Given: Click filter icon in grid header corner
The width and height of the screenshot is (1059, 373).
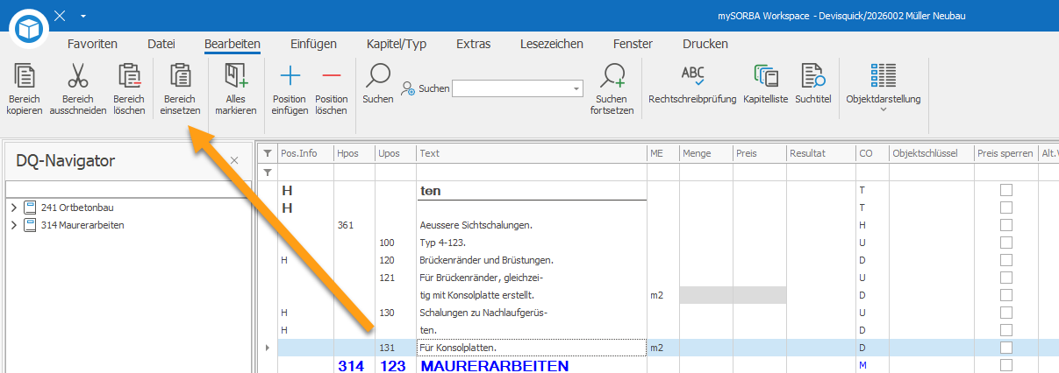Looking at the screenshot, I should coord(268,153).
